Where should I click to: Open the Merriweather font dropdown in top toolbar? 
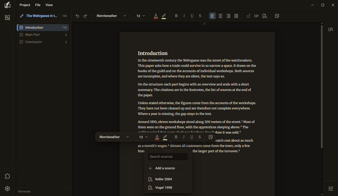(111, 16)
